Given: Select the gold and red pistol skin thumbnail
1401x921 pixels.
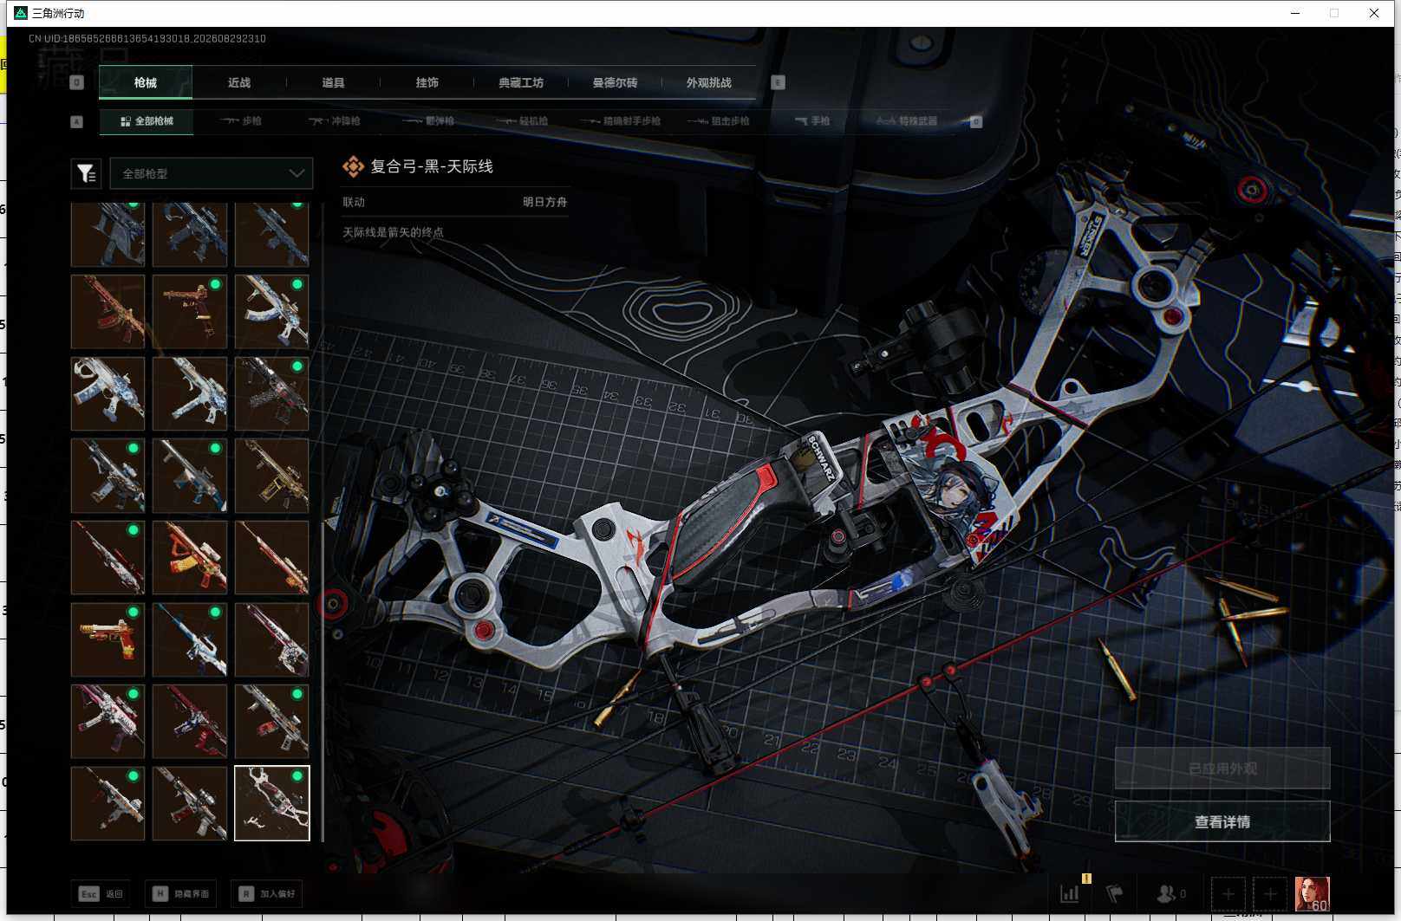Looking at the screenshot, I should point(108,639).
